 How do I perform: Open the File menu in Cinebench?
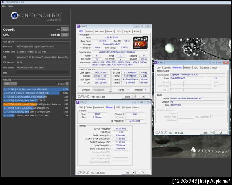click(x=4, y=6)
